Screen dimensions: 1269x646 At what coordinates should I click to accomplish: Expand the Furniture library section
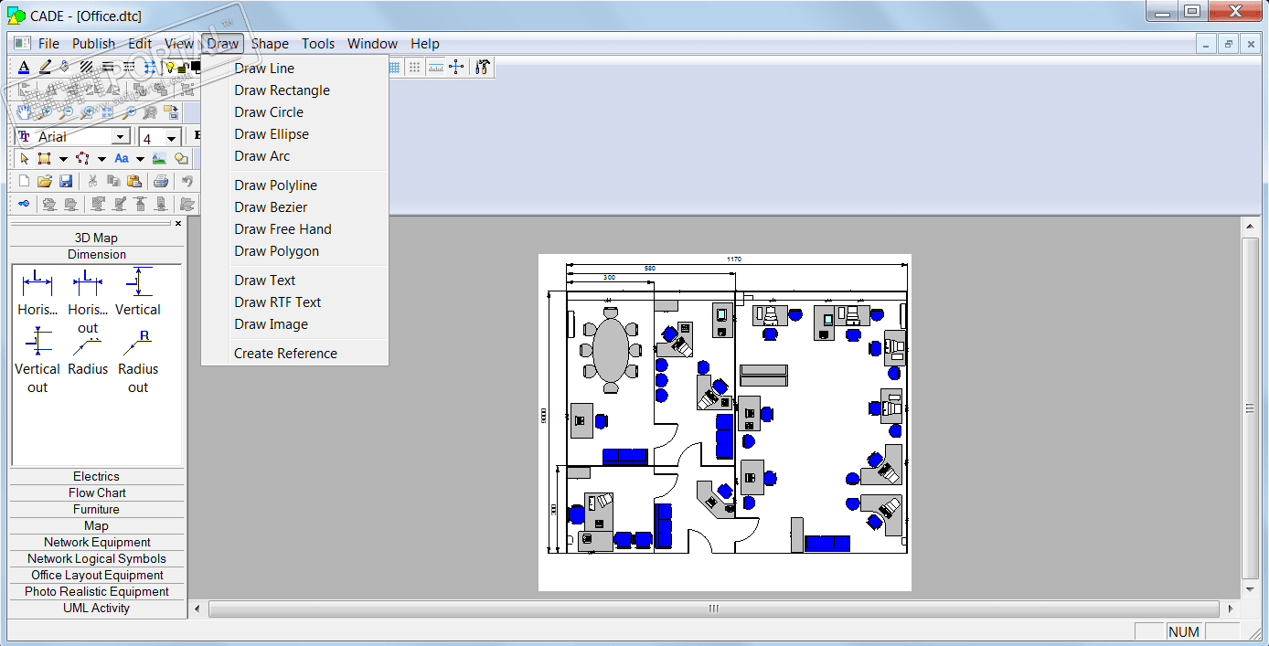tap(97, 509)
